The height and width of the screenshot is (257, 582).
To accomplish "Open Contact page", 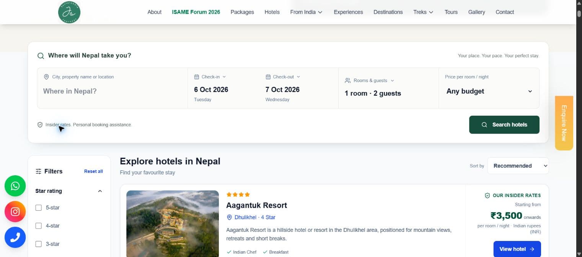I will pyautogui.click(x=505, y=12).
